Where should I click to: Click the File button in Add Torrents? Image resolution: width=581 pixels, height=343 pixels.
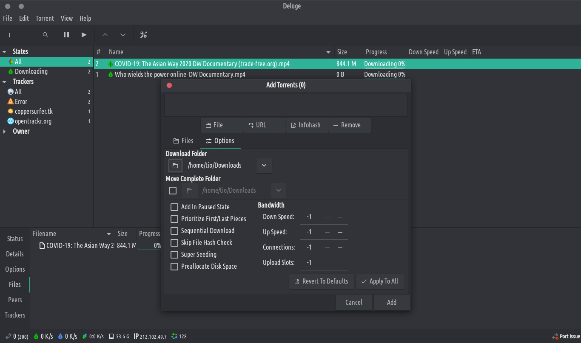point(222,125)
